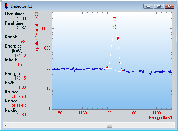Click the Inhalt value 1611
Image resolution: width=178 pixels, height=131 pixels.
22,64
